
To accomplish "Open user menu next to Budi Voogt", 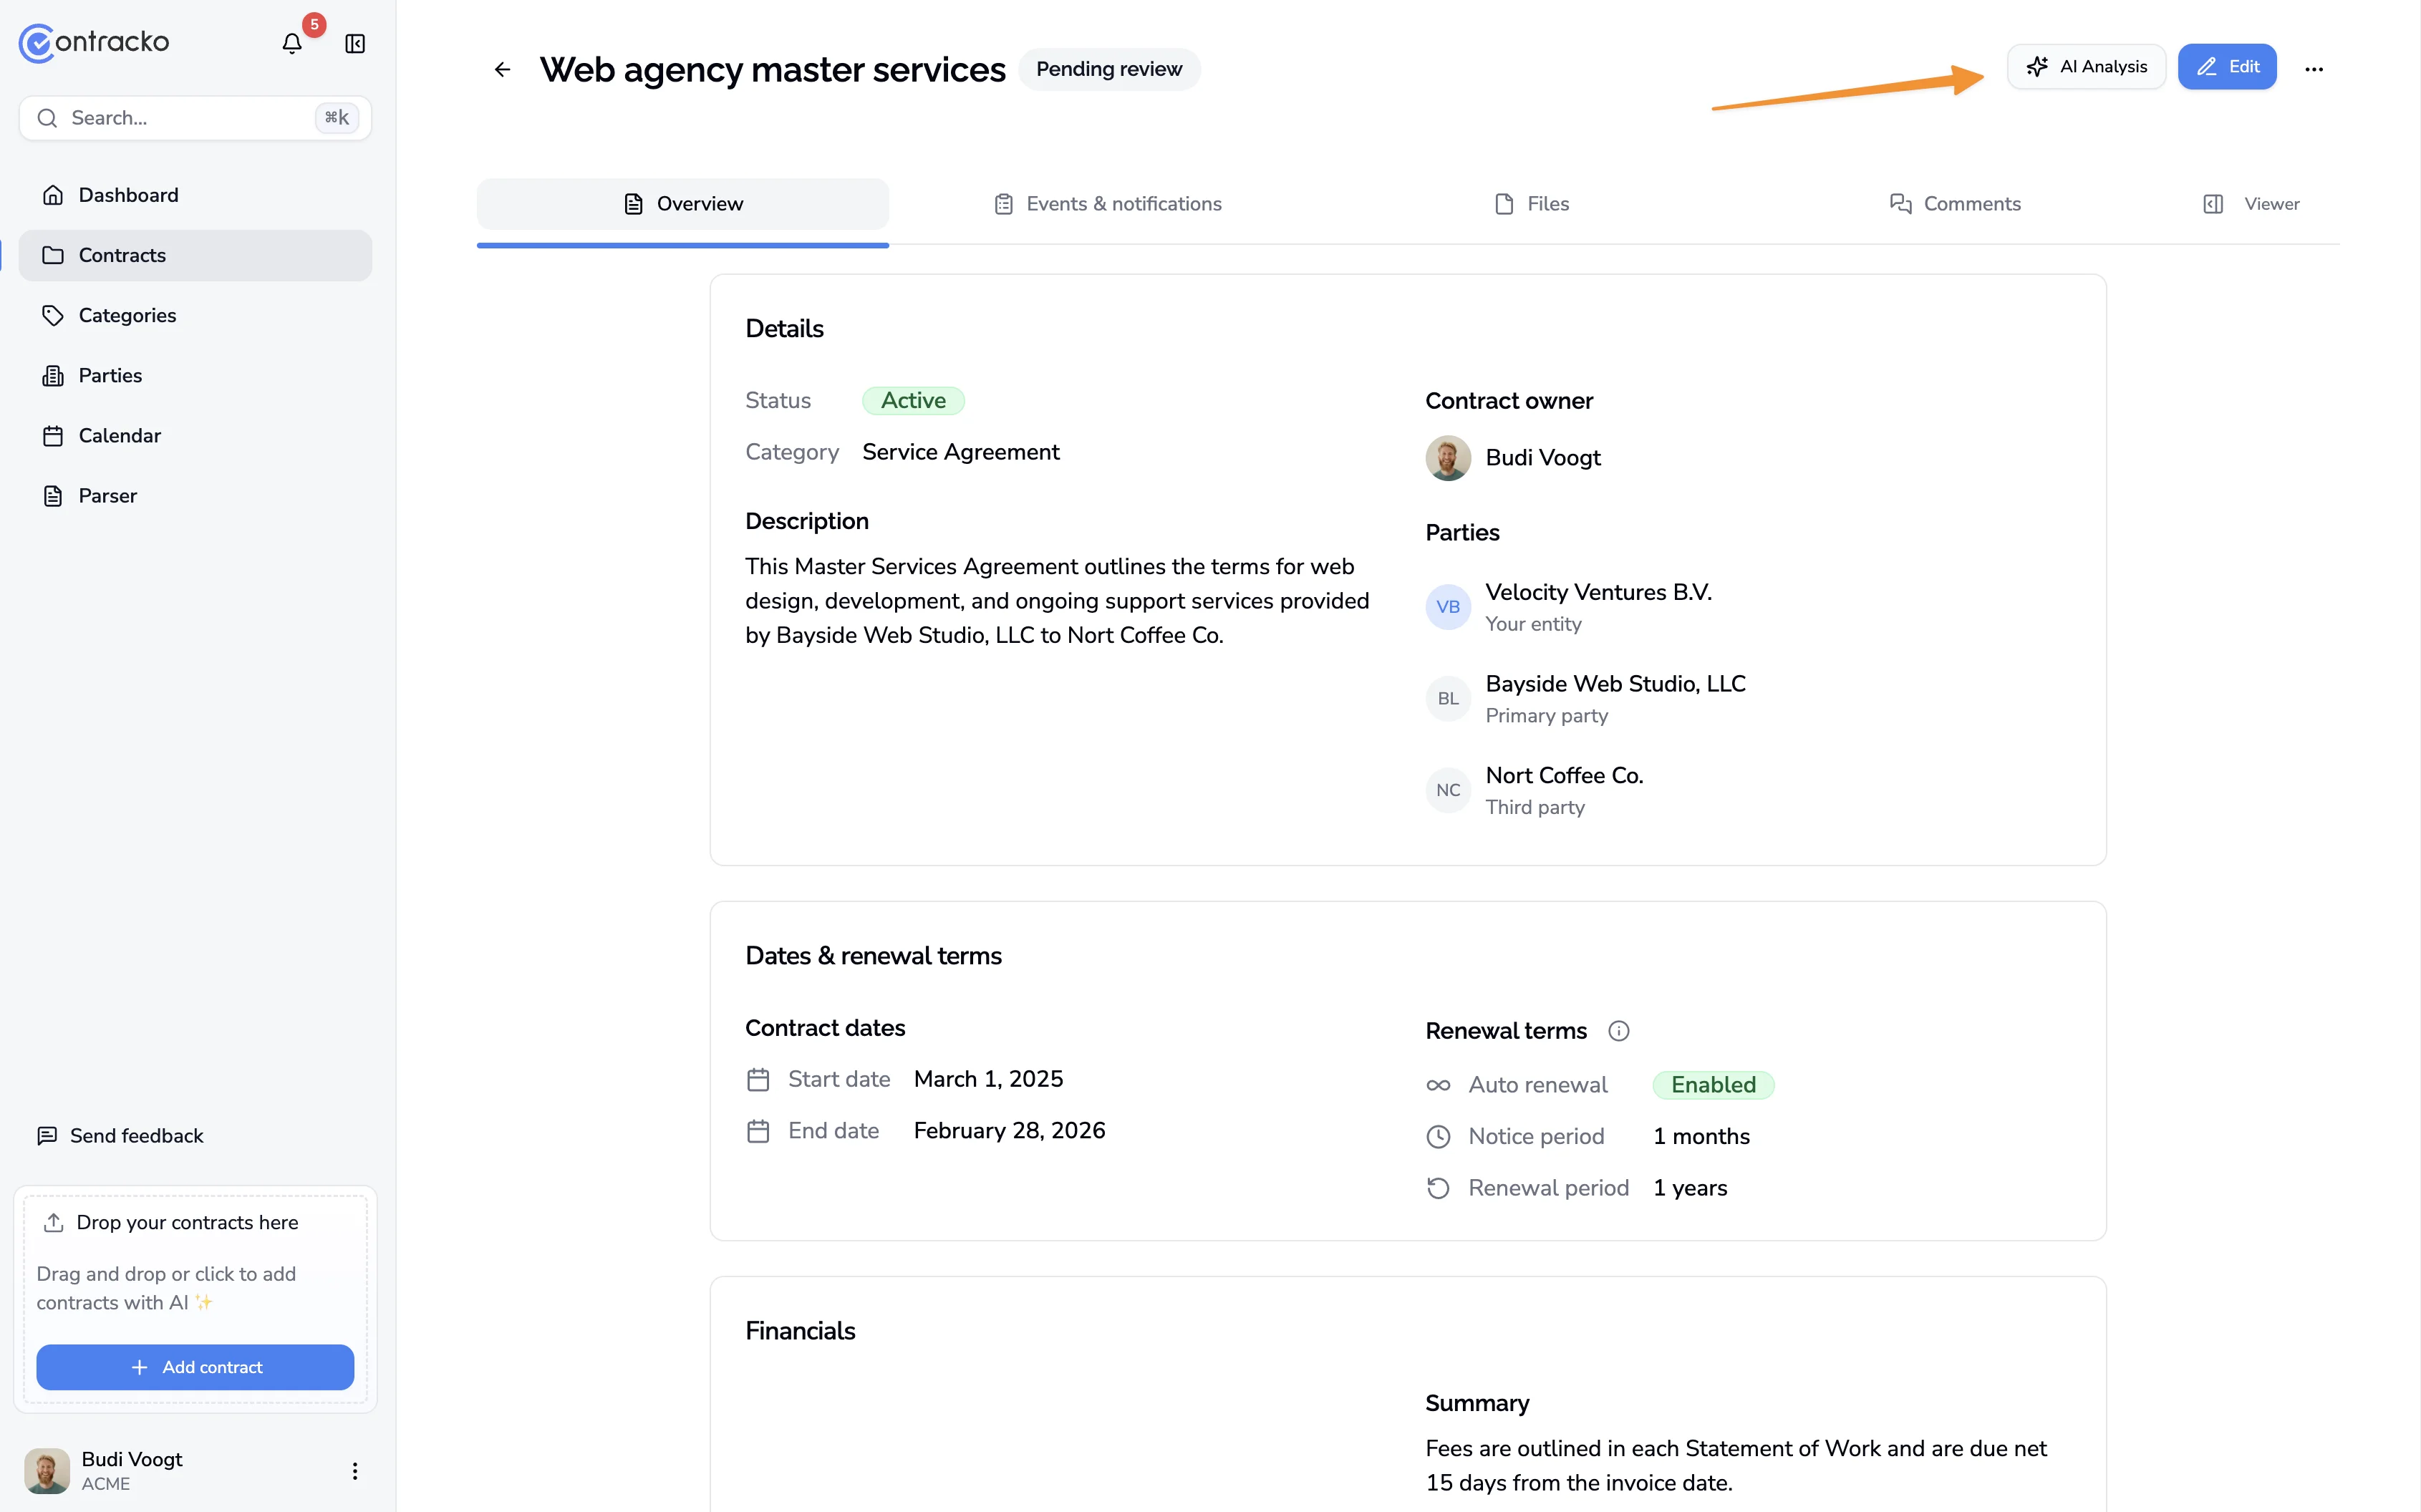I will coord(355,1470).
